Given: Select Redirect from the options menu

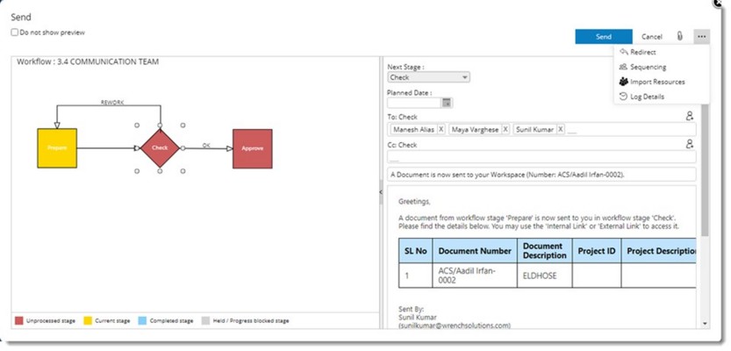Looking at the screenshot, I should click(x=642, y=53).
